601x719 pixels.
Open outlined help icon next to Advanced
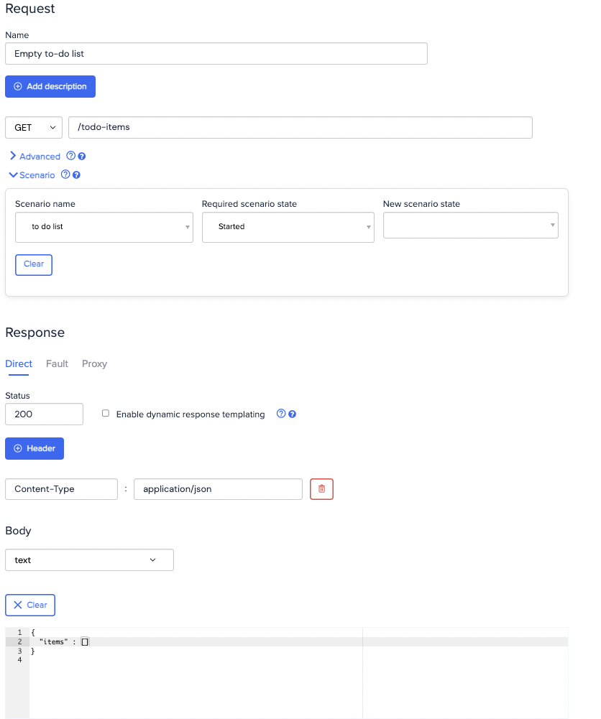70,156
